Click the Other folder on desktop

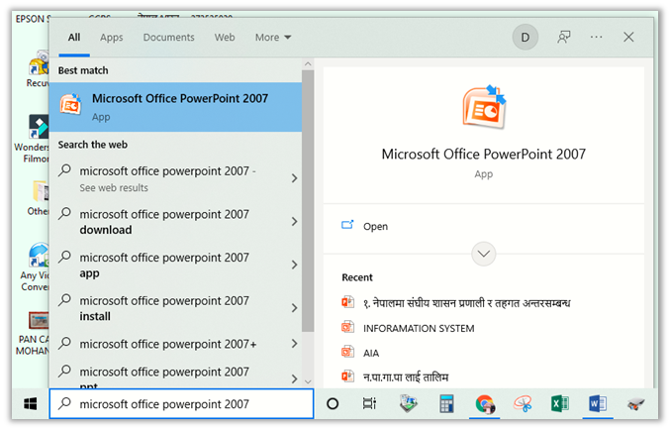[41, 191]
